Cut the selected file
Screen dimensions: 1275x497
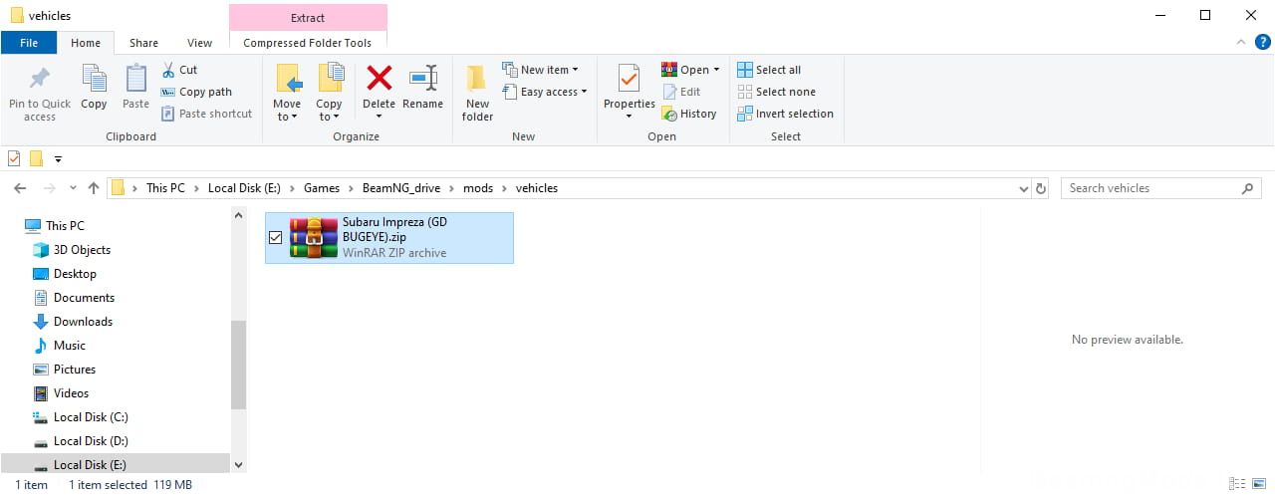(179, 70)
